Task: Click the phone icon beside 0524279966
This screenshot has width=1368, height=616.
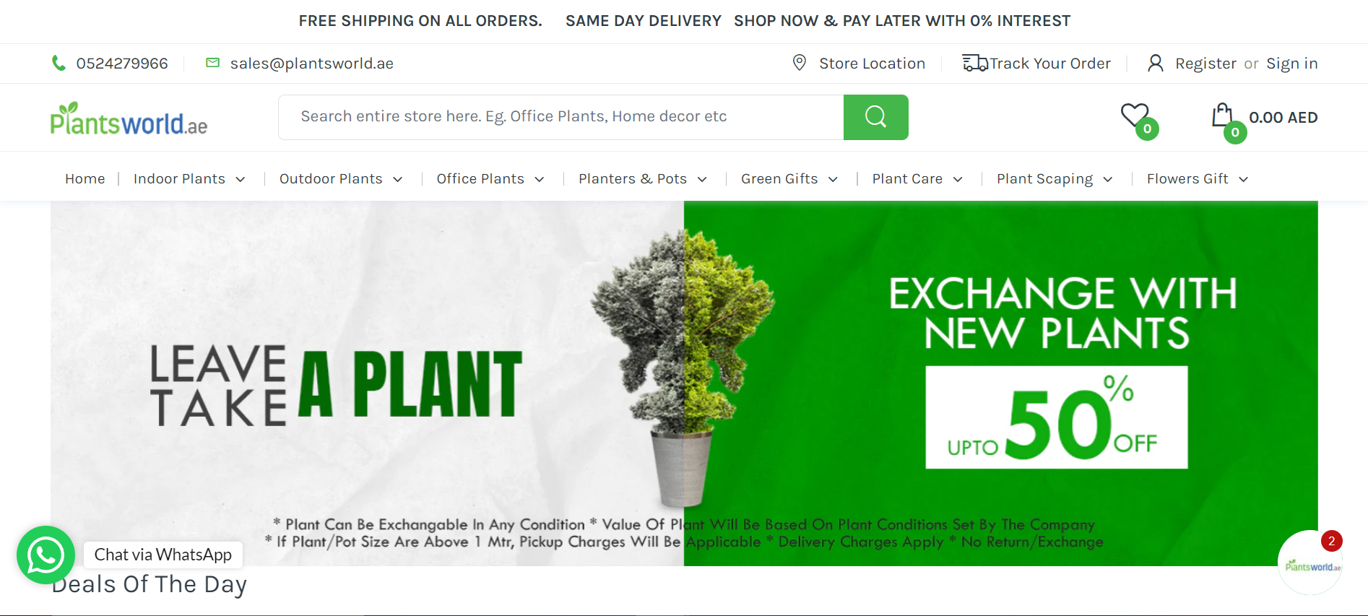Action: (59, 64)
